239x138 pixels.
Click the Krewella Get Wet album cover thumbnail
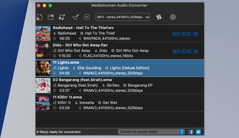[x=43, y=103]
